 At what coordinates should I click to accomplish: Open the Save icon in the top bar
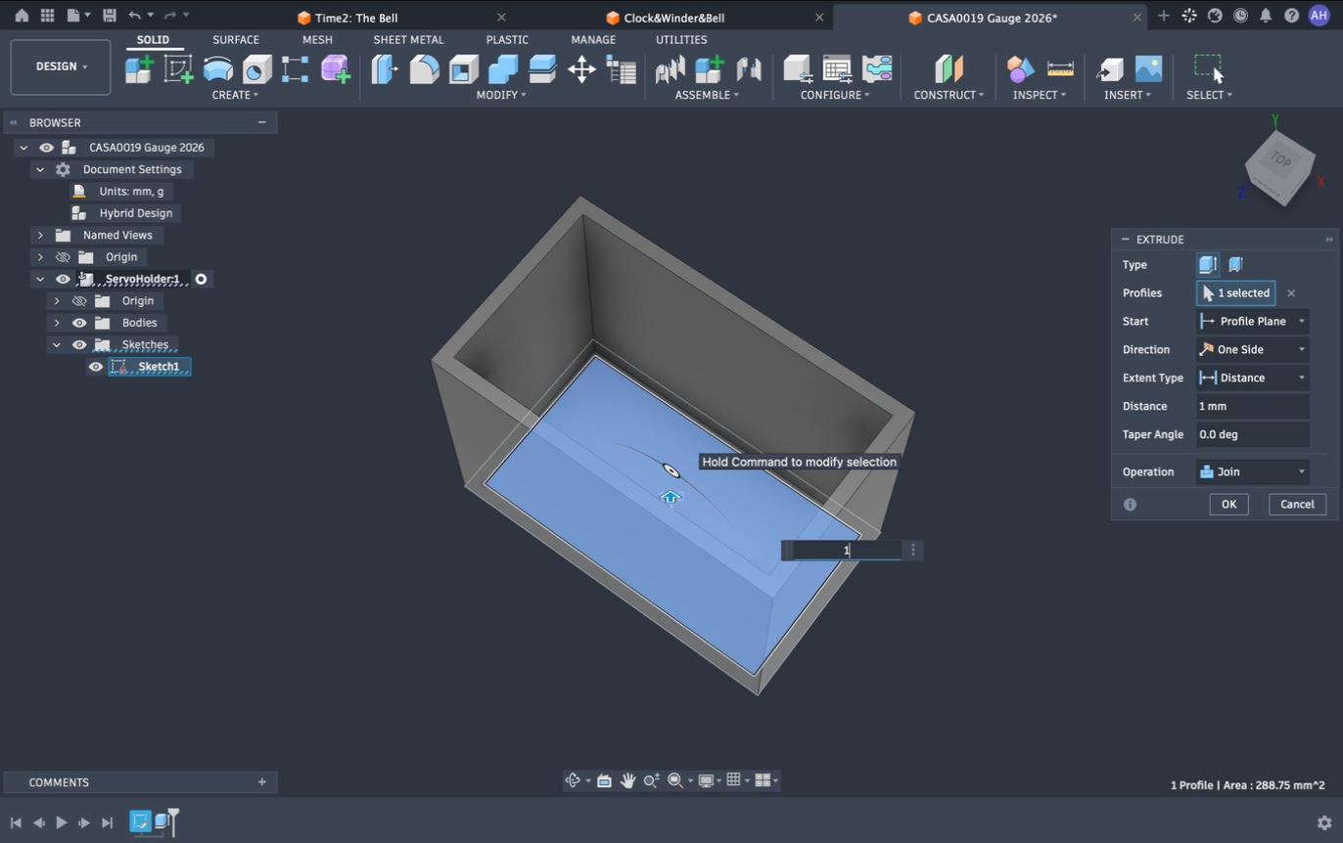point(109,16)
